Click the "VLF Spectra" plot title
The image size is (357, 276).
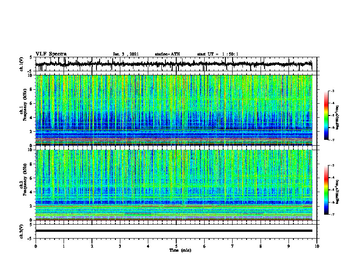coord(51,54)
